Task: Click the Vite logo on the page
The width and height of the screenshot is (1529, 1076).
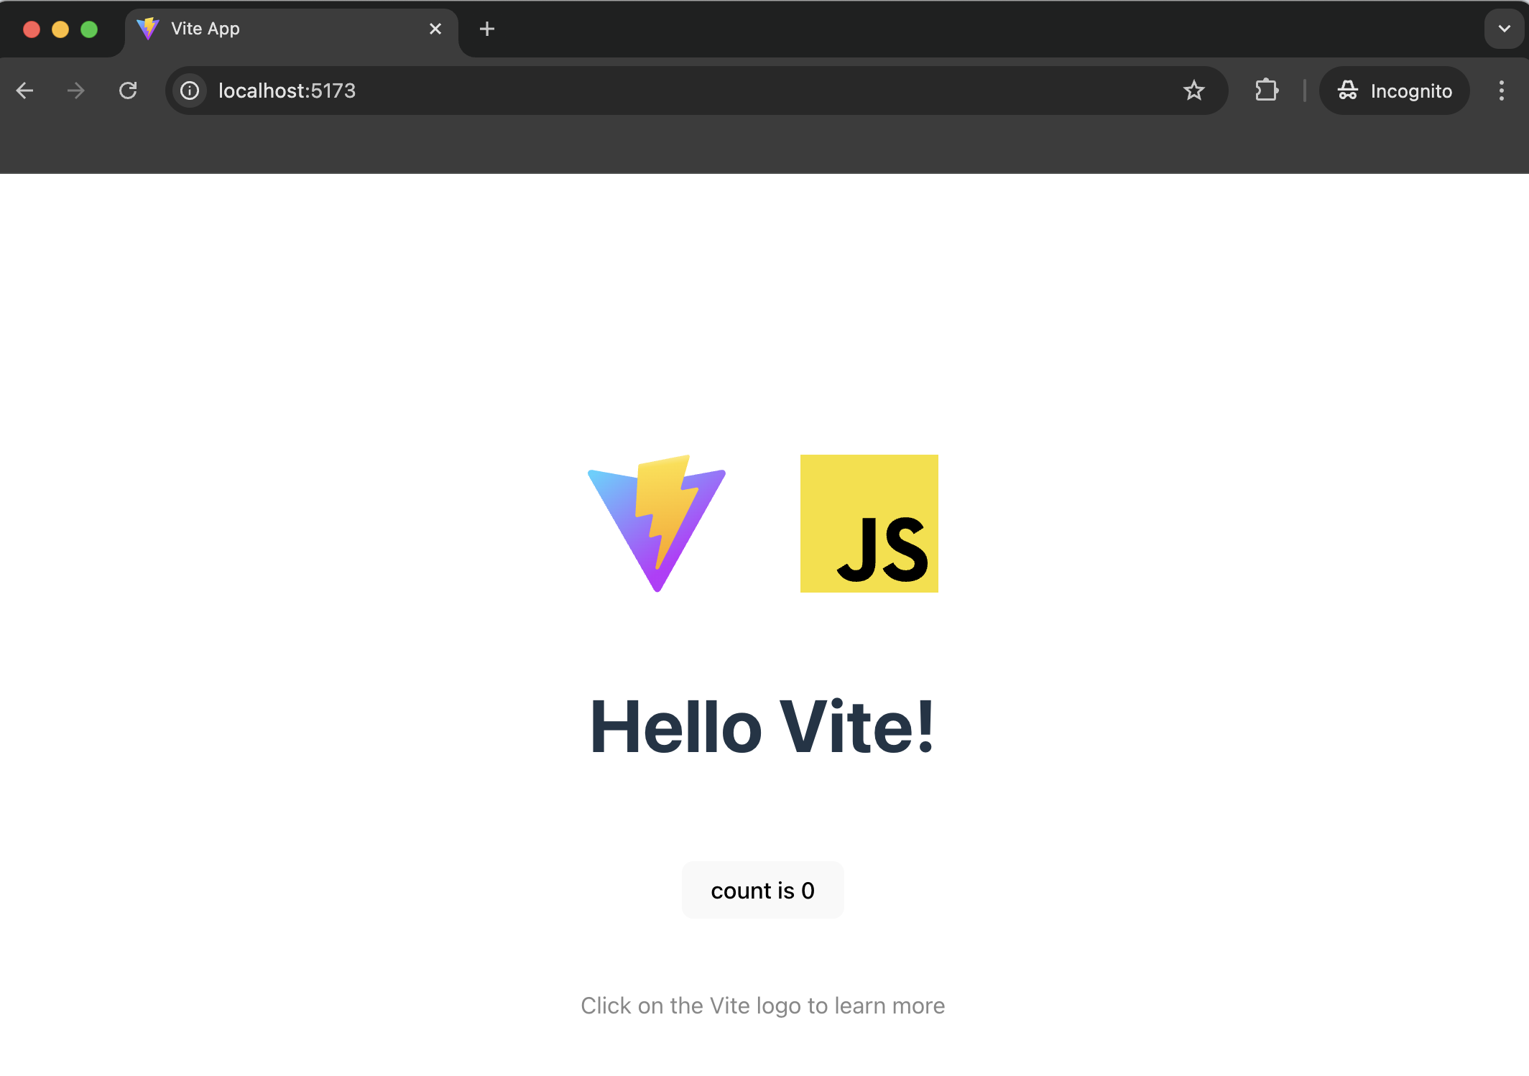Action: click(657, 524)
